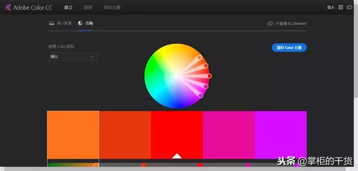Select the magenta-pink handle on color wheel
This screenshot has width=358, height=171.
(x=206, y=86)
